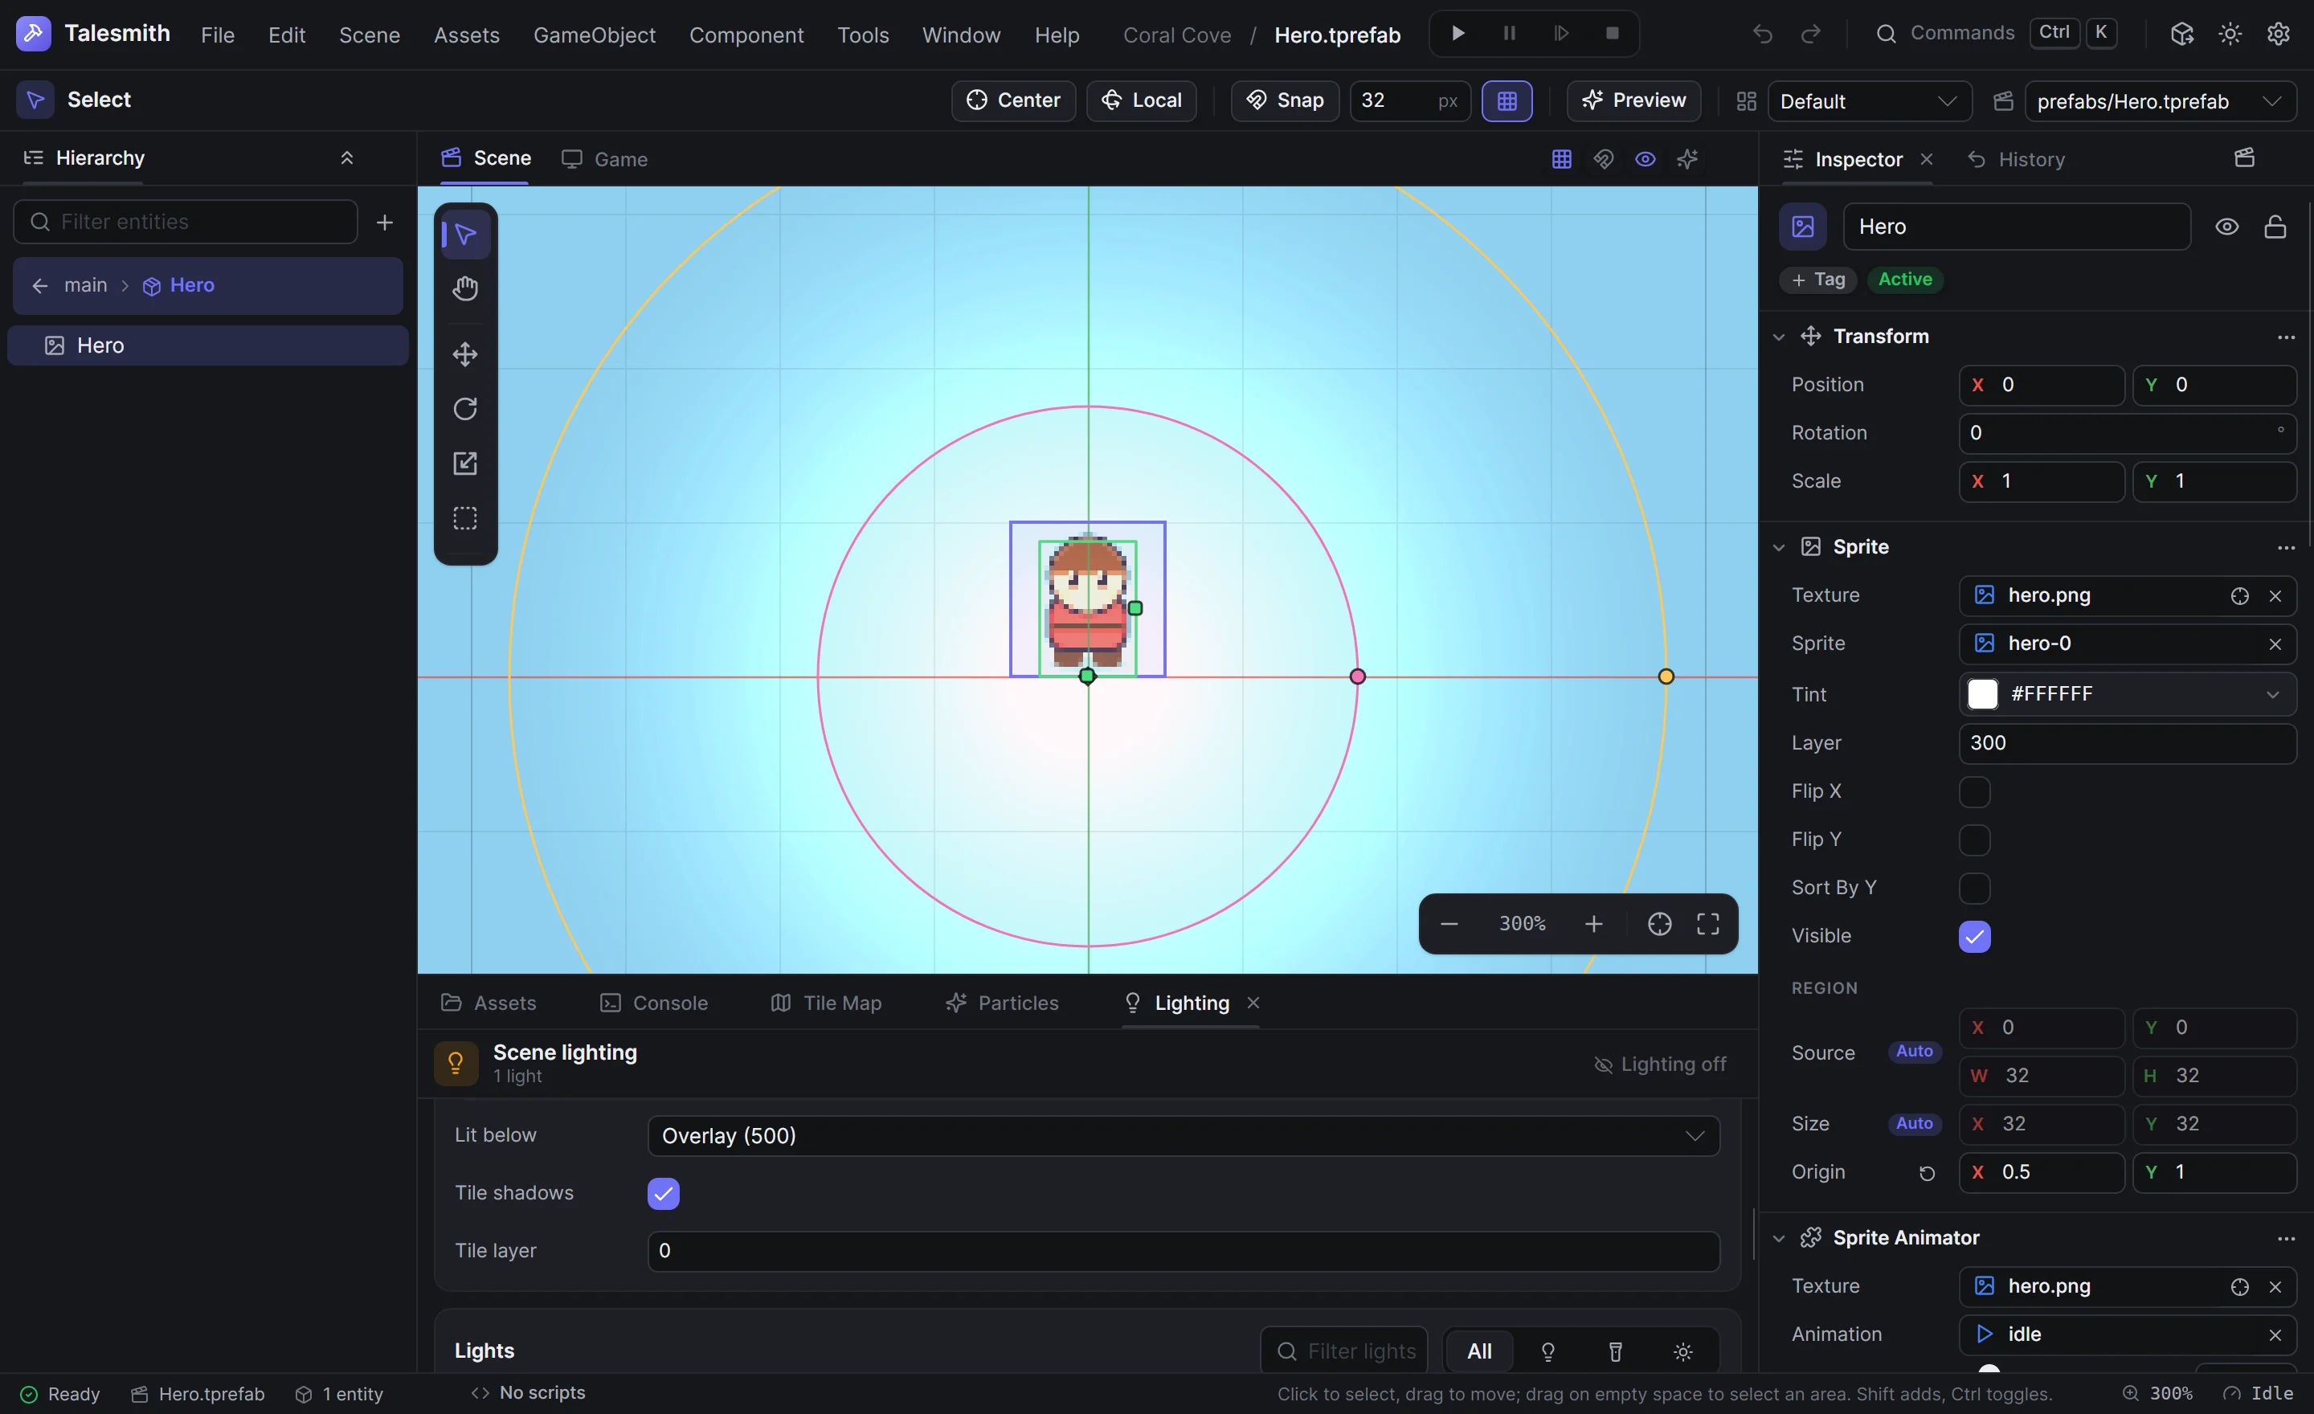Undo the last action

click(1762, 35)
